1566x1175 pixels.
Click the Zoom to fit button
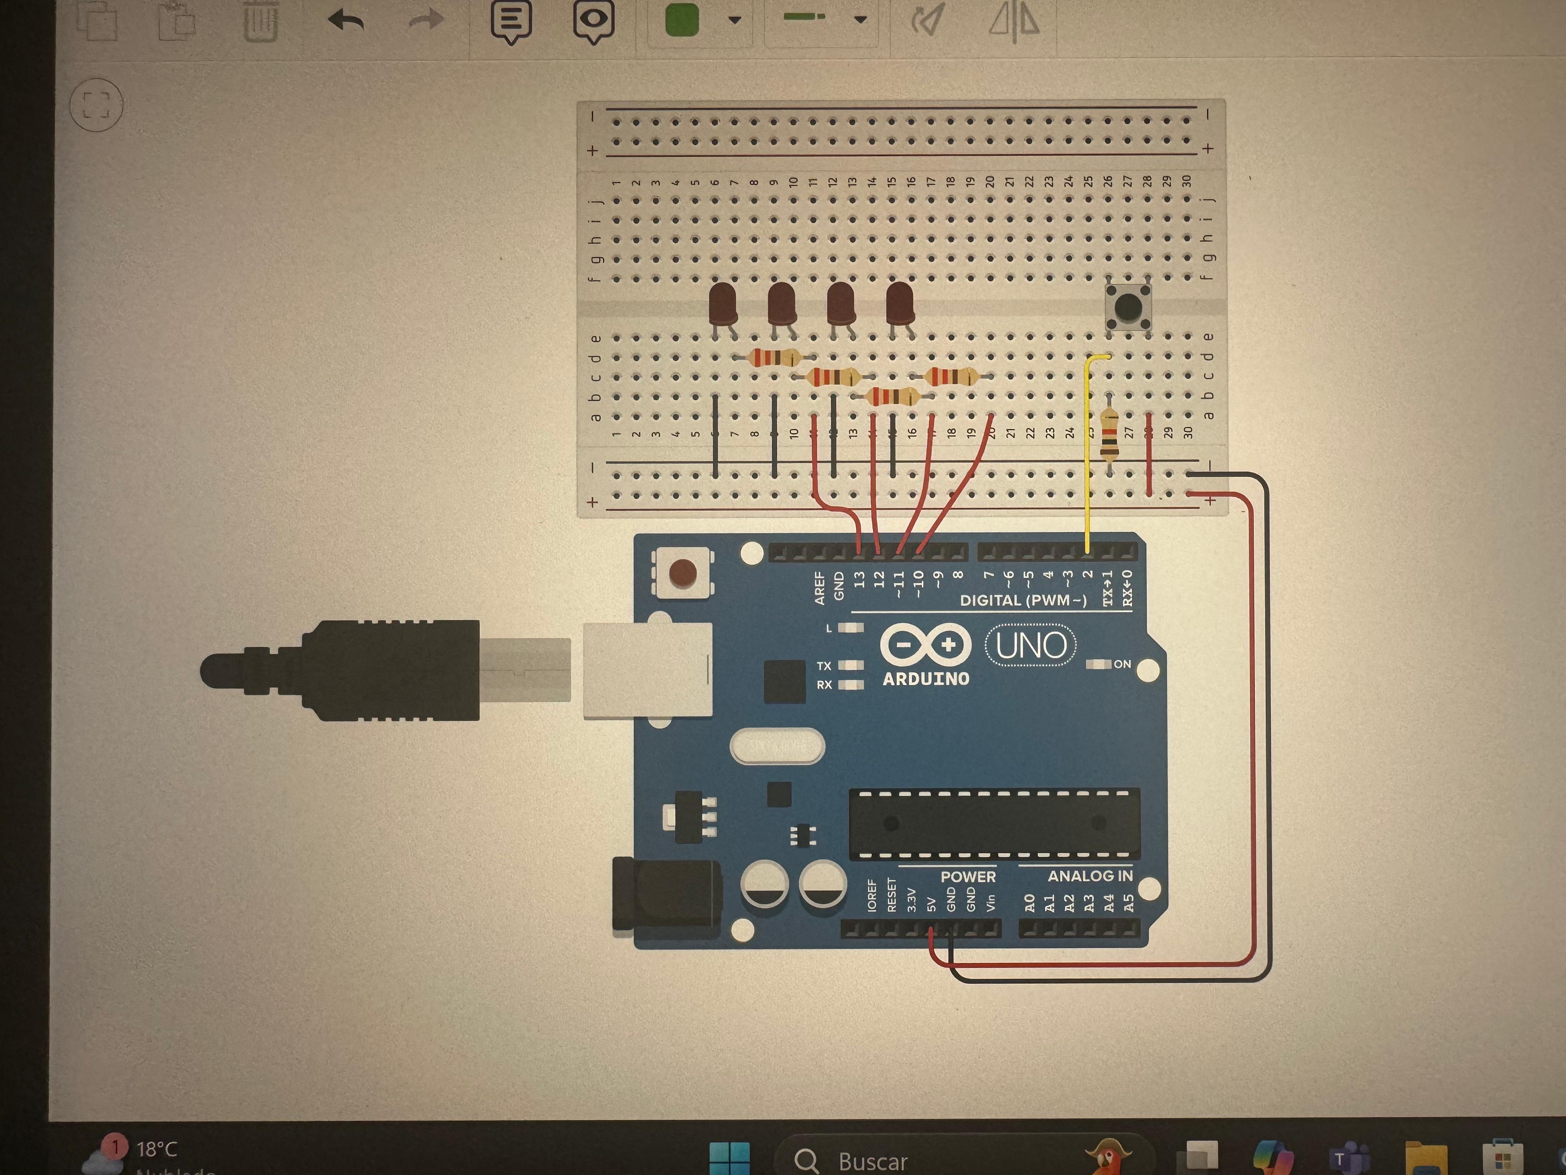pos(97,106)
